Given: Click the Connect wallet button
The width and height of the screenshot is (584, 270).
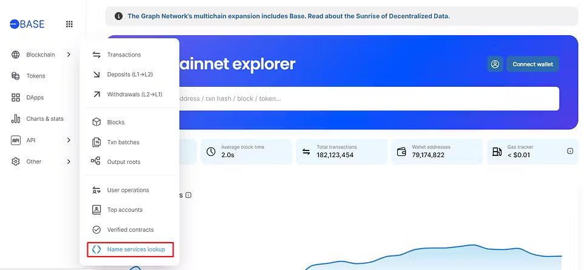Looking at the screenshot, I should [x=532, y=64].
